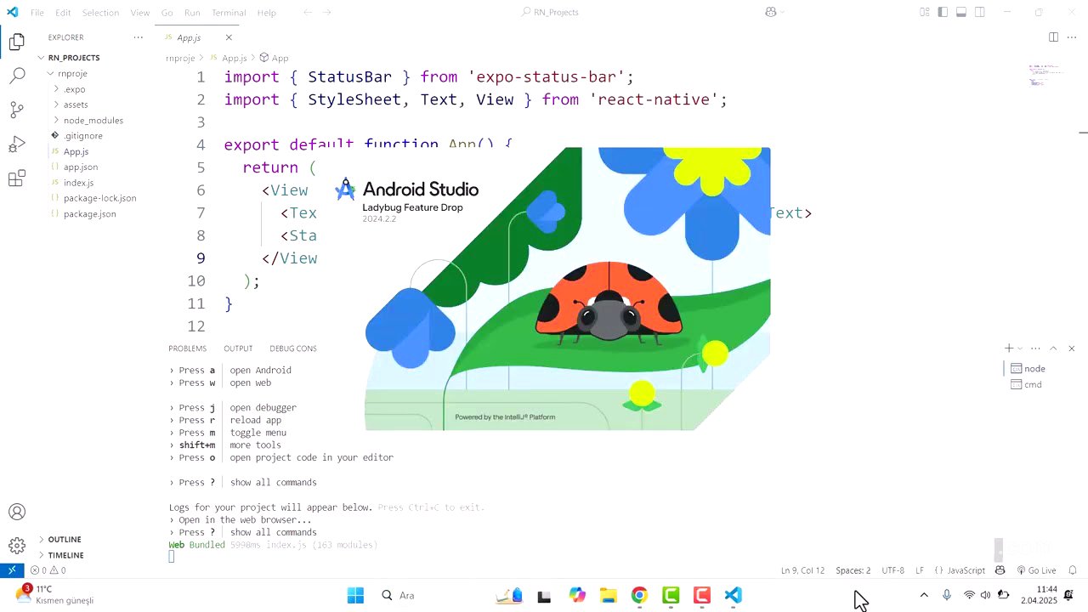The width and height of the screenshot is (1088, 612).
Task: Expand the TIMELINE section
Action: pyautogui.click(x=65, y=555)
